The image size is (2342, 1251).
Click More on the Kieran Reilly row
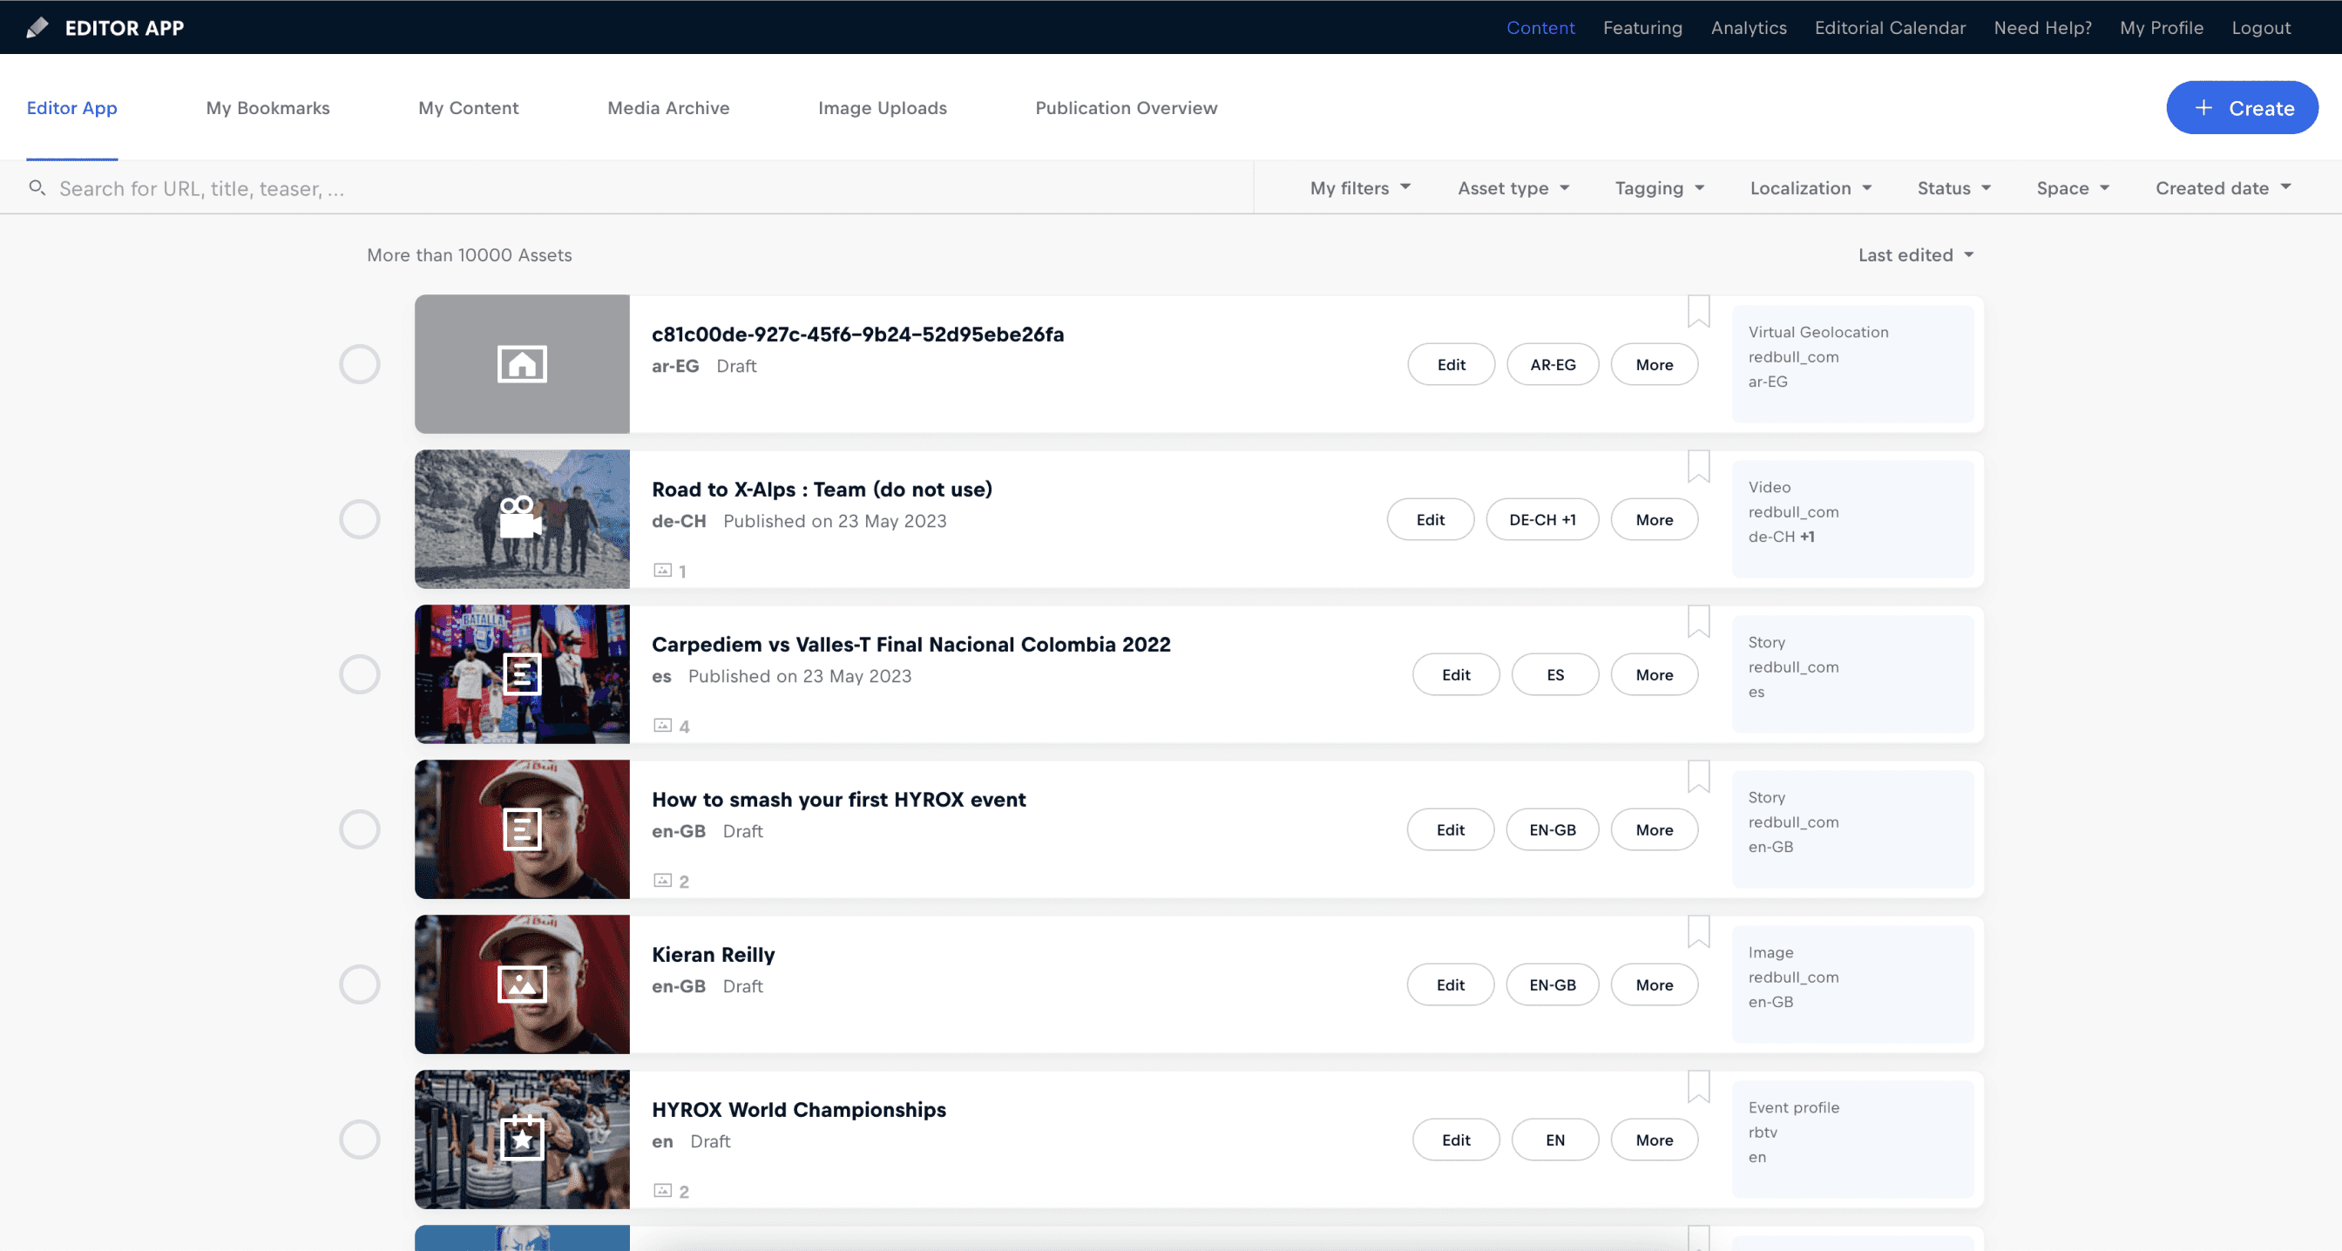(x=1654, y=984)
